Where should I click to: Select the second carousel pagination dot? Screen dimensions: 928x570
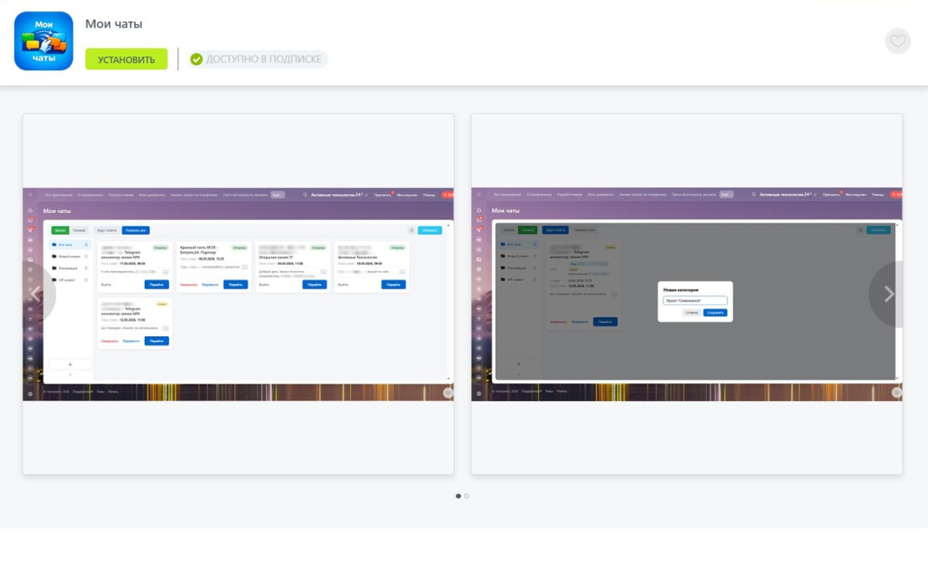click(467, 496)
